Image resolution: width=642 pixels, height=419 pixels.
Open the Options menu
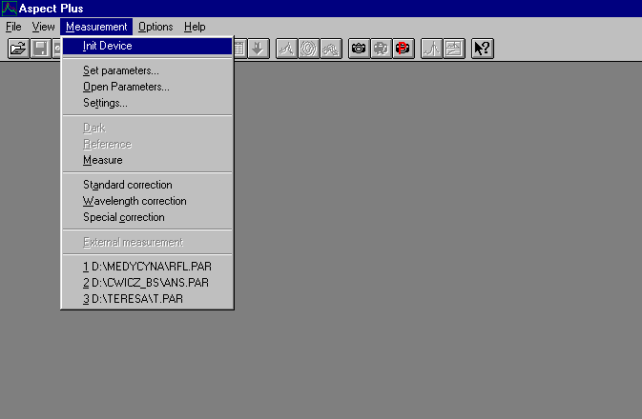pos(155,27)
